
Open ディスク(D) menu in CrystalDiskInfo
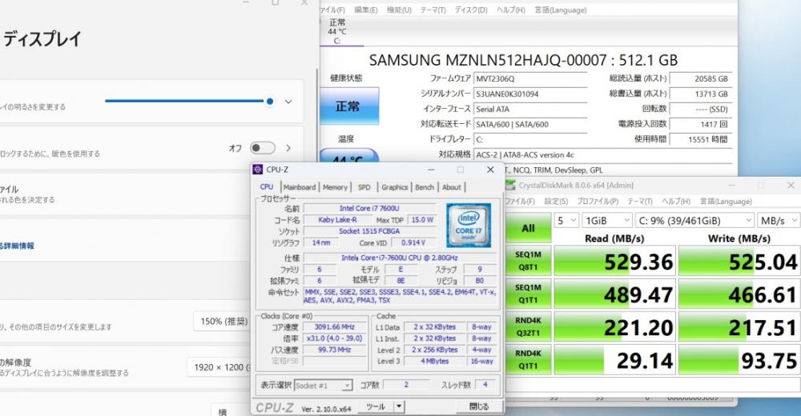click(x=471, y=10)
